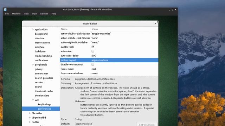
Task: Select the input-sources tree item
Action: point(42,43)
